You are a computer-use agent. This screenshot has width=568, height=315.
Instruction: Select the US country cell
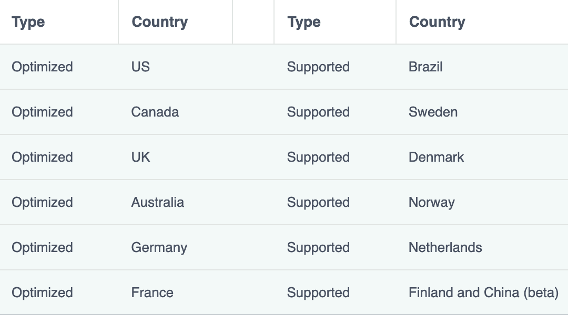point(140,67)
